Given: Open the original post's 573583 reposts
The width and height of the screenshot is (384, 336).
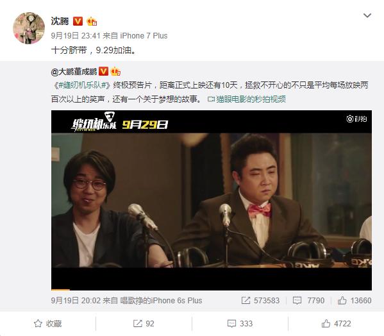Looking at the screenshot, I should 260,301.
